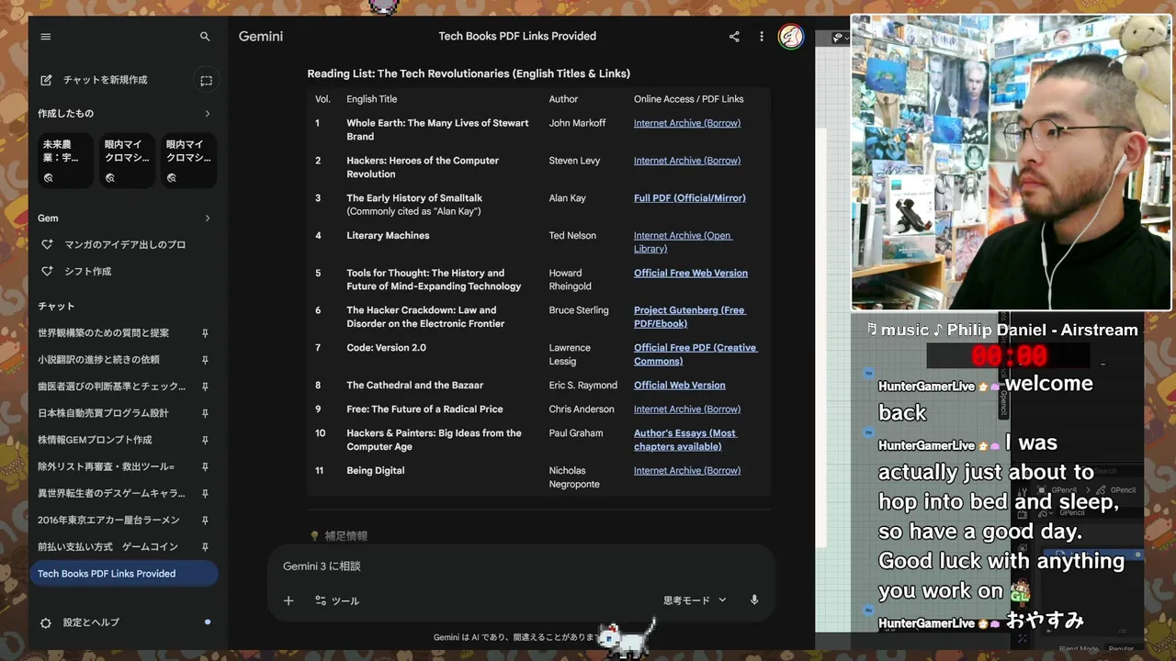
Task: Expand the 作成したもの section chevron
Action: point(207,114)
